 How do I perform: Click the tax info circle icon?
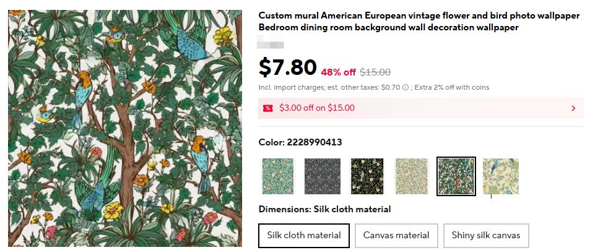click(406, 88)
